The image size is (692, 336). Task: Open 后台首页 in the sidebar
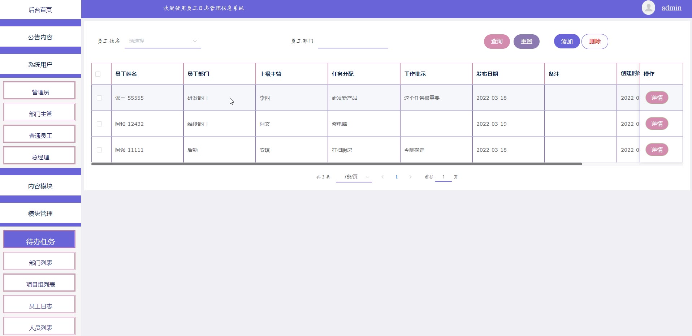click(40, 10)
